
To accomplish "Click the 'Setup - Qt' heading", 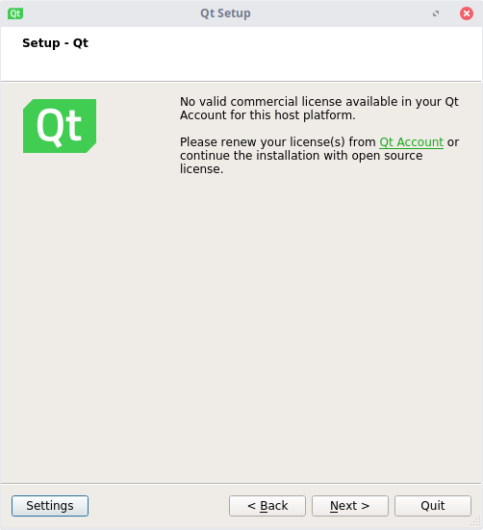I will click(x=55, y=43).
